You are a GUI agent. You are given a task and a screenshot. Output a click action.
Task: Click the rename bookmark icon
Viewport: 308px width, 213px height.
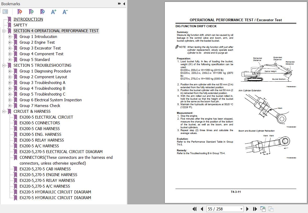42,12
